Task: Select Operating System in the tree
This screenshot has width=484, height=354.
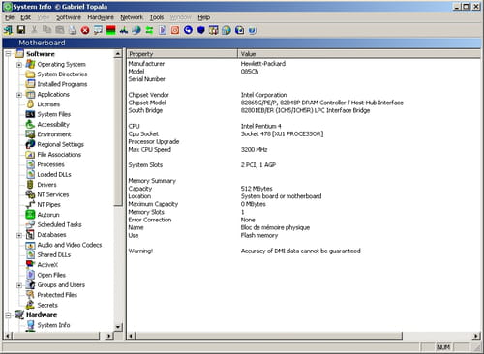Action: [61, 64]
